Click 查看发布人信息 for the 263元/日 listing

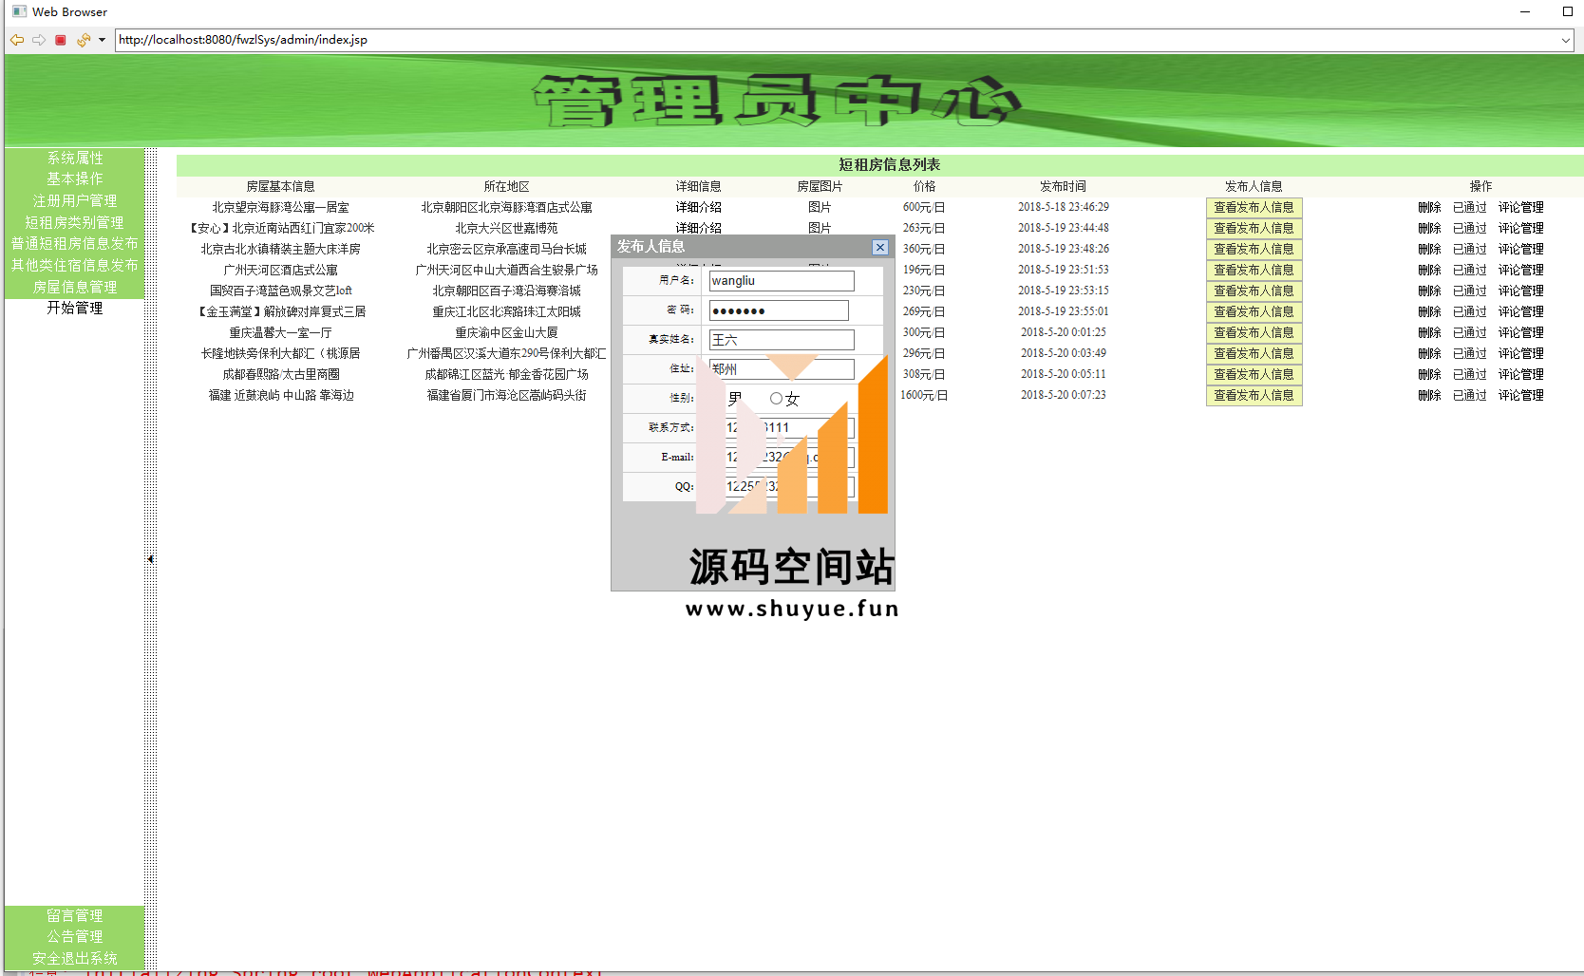pyautogui.click(x=1254, y=228)
